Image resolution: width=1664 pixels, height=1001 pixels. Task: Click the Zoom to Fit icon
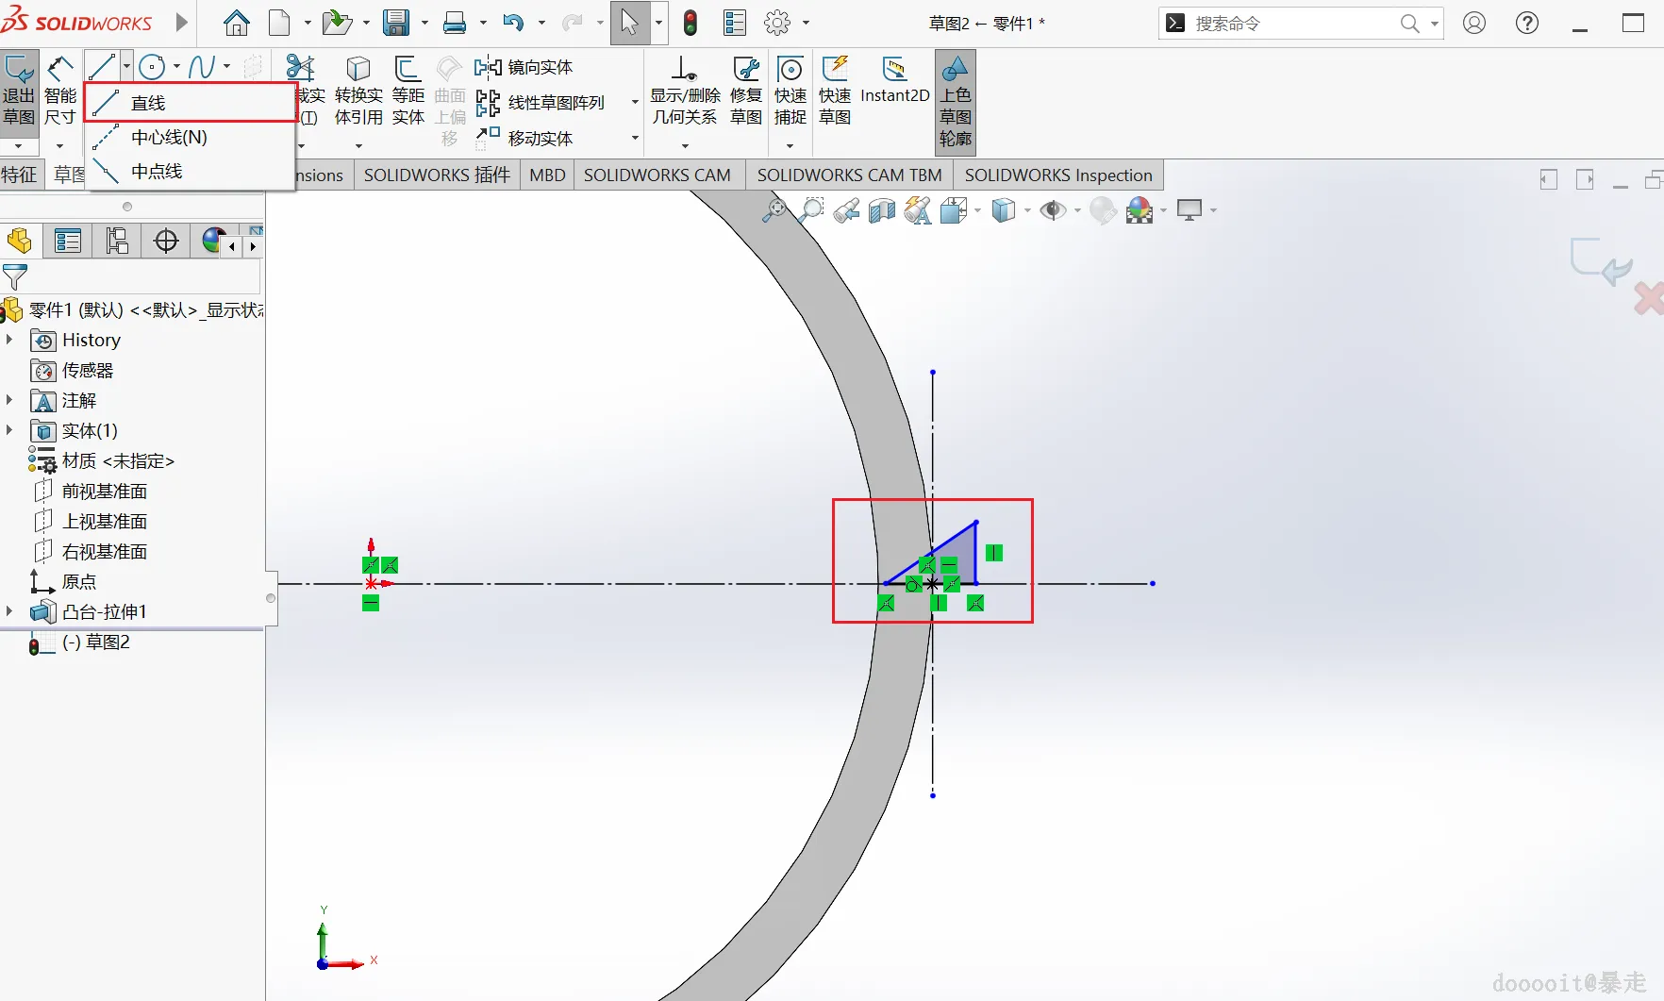774,210
